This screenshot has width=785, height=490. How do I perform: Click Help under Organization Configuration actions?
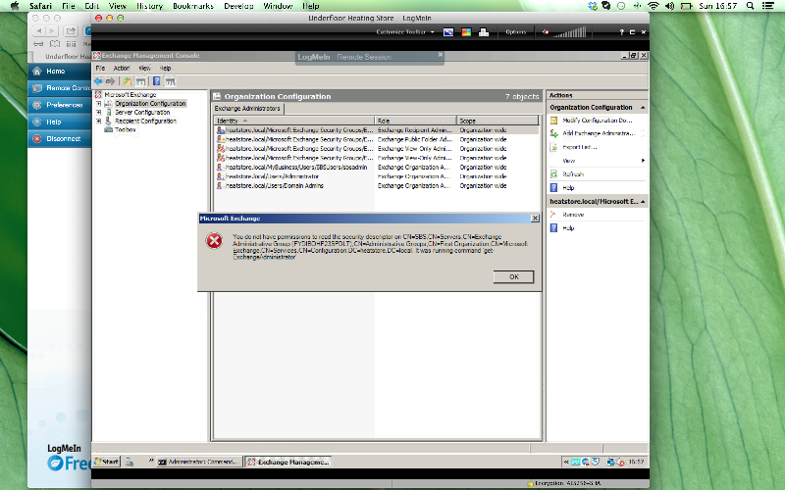coord(568,187)
